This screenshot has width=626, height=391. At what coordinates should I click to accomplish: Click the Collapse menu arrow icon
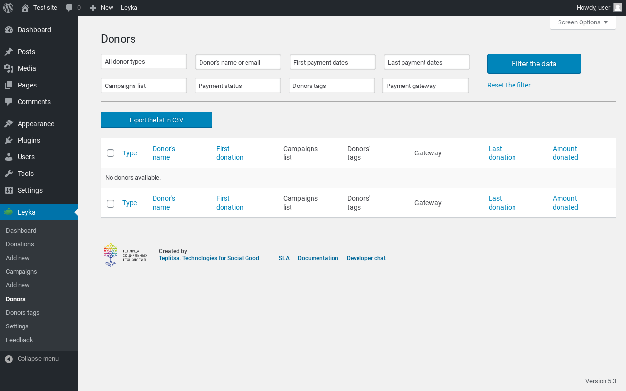[x=9, y=359]
